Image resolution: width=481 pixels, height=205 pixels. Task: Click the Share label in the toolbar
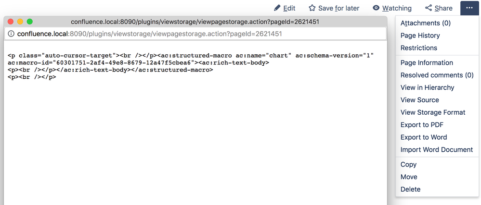coord(443,8)
